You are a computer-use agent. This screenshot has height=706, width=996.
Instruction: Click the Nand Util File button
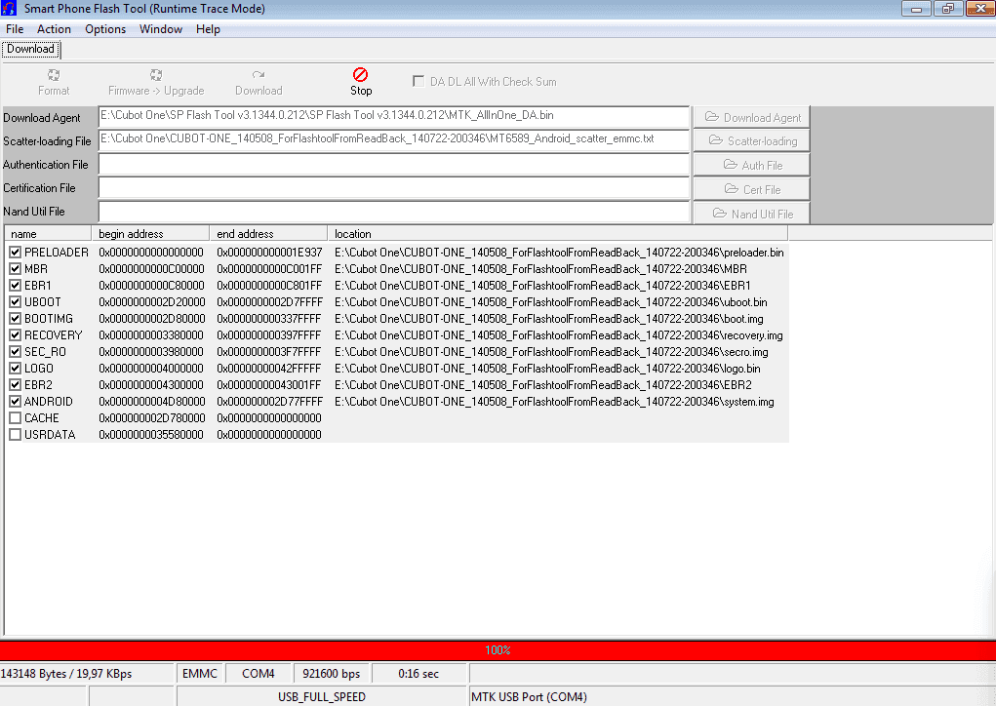tap(751, 214)
